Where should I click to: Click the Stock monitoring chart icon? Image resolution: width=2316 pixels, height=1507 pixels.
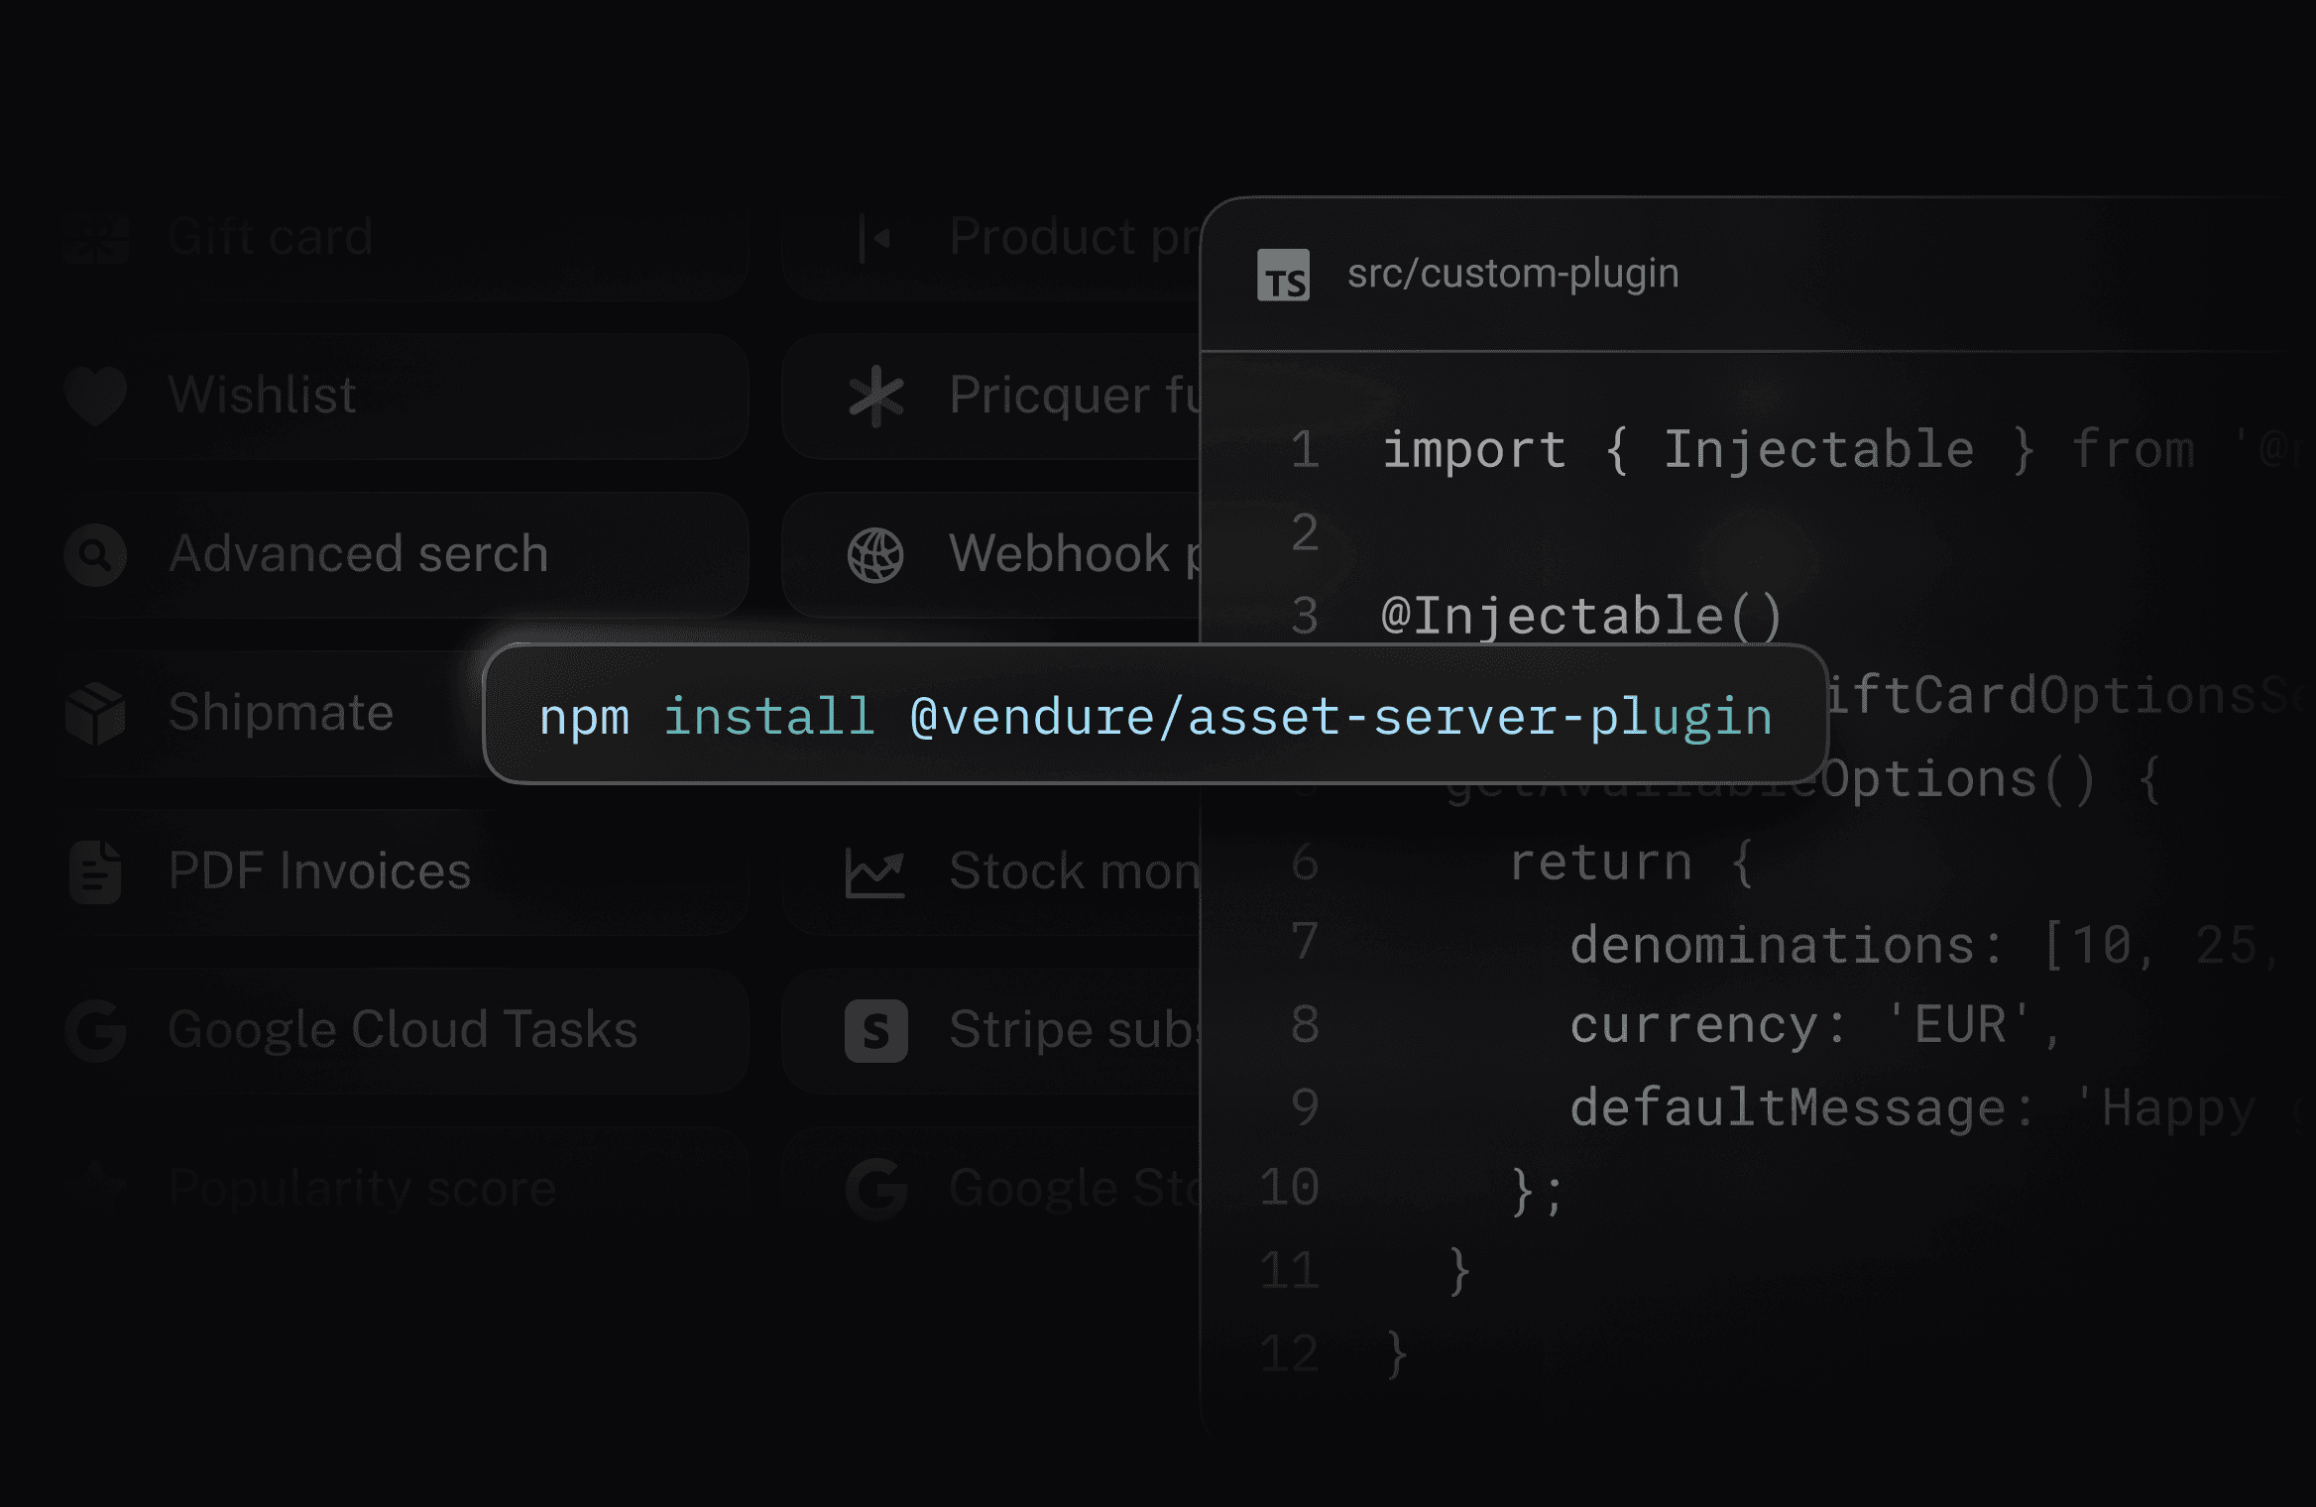(x=875, y=871)
